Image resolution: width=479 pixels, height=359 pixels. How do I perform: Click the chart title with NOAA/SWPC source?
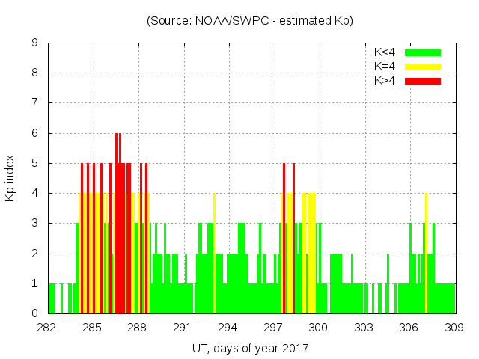point(250,21)
